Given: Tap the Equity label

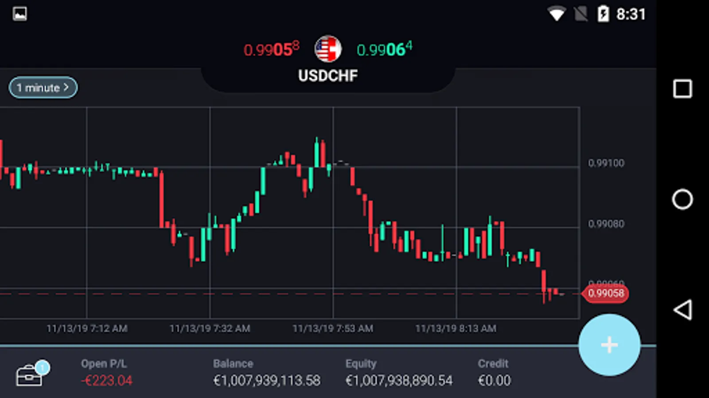Looking at the screenshot, I should tap(361, 364).
